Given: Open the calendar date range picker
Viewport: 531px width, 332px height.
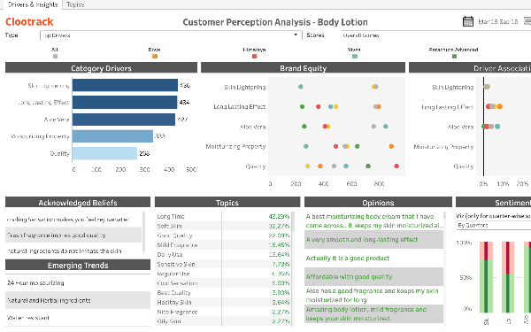Looking at the screenshot, I should pos(467,21).
